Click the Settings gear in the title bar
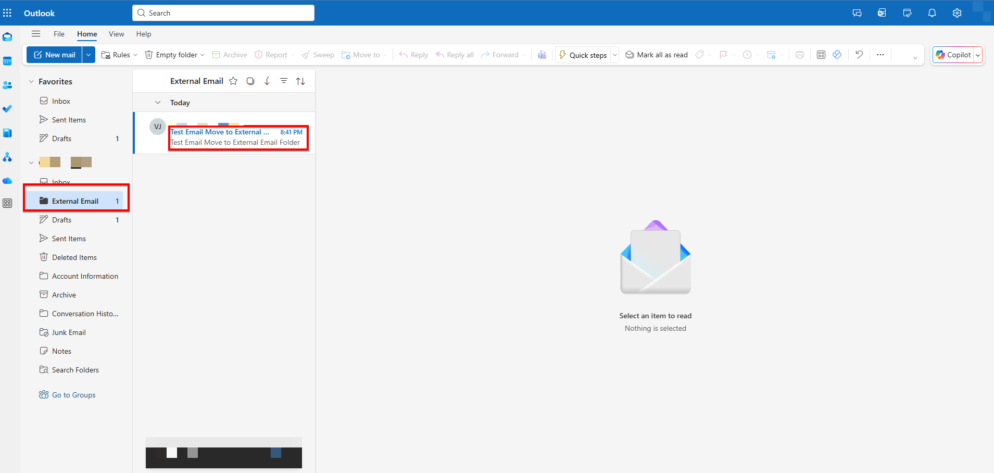 (x=957, y=13)
